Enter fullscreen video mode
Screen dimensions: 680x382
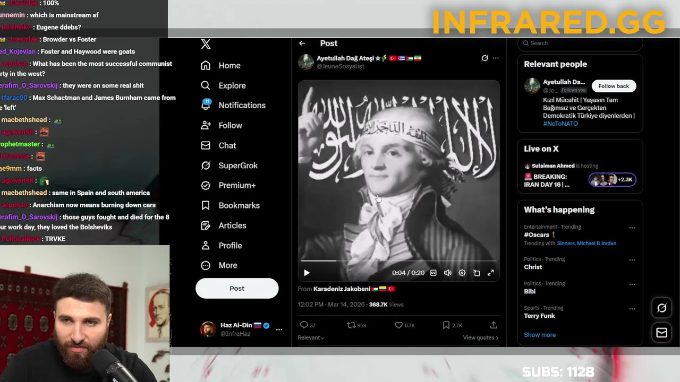click(x=491, y=273)
